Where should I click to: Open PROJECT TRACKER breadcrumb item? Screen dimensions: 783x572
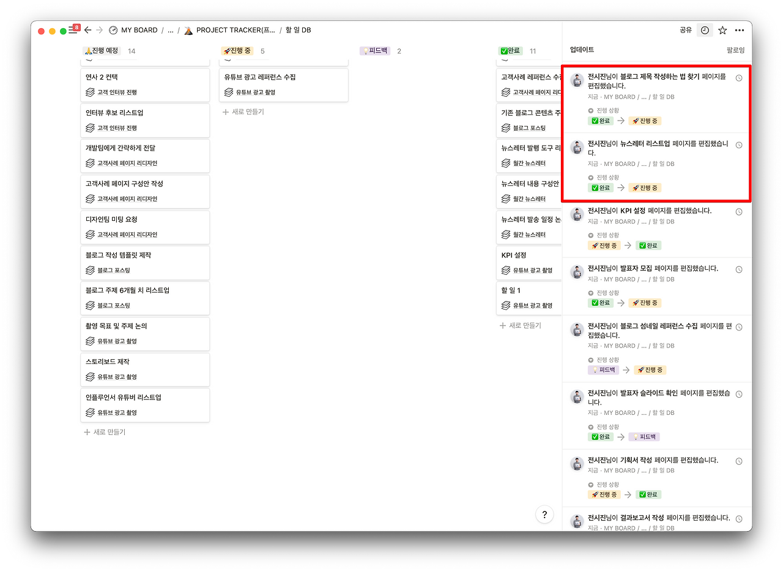pyautogui.click(x=229, y=30)
